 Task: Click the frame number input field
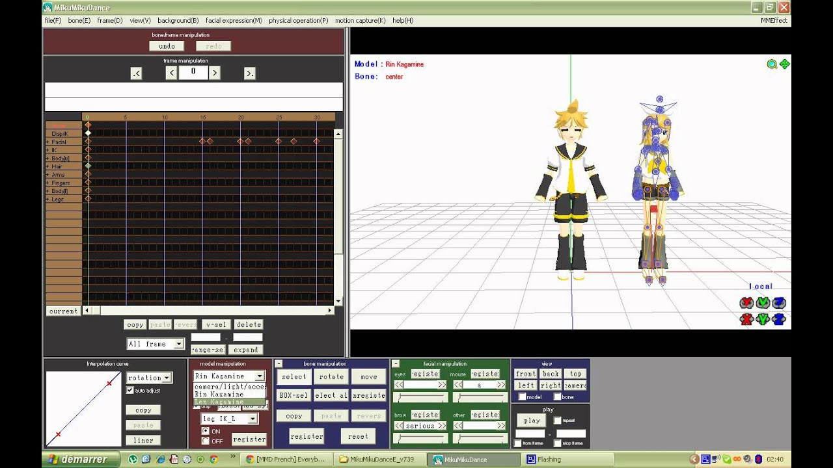coord(193,73)
